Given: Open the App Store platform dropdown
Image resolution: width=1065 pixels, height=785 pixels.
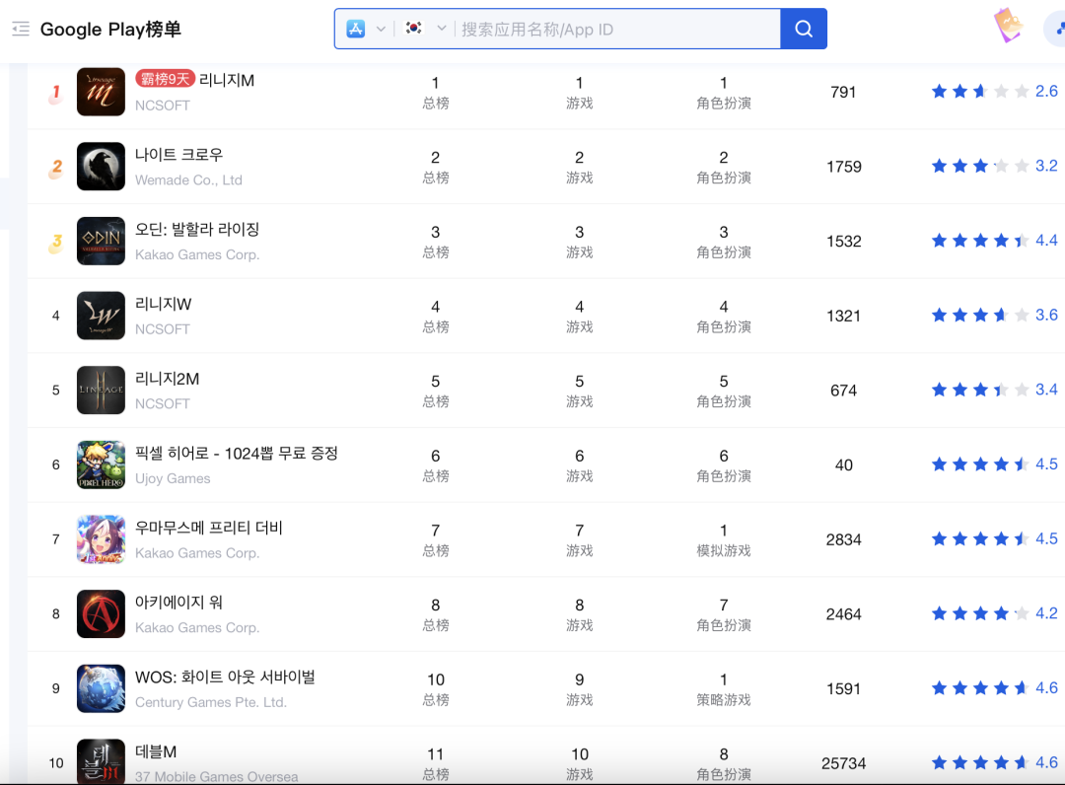Looking at the screenshot, I should point(365,29).
